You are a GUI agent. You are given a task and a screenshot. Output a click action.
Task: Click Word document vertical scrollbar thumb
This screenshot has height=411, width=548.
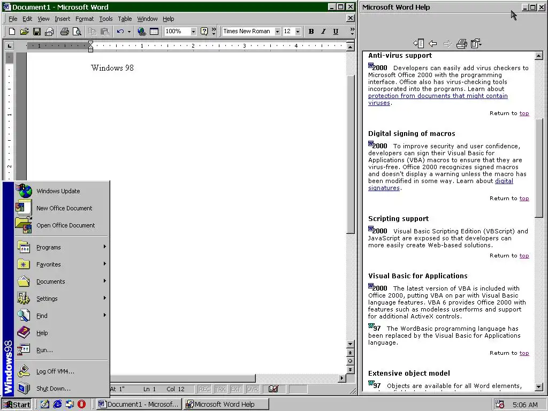[x=351, y=154]
